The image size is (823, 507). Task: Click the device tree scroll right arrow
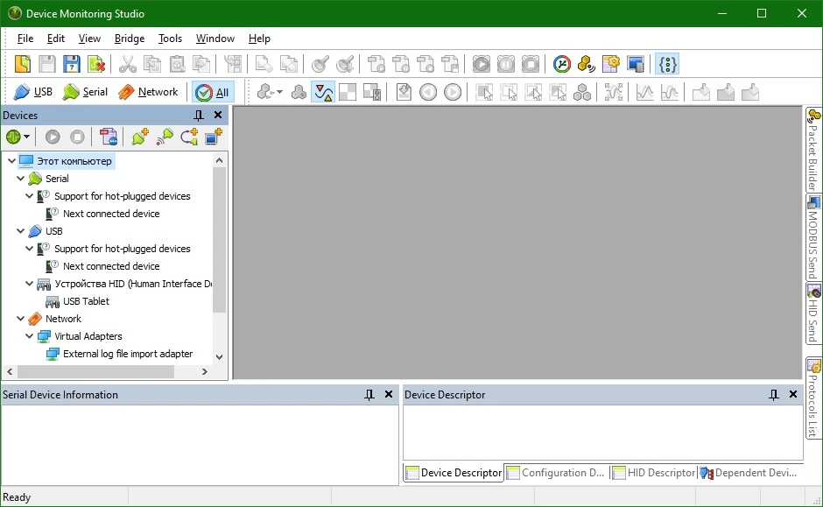(x=205, y=371)
